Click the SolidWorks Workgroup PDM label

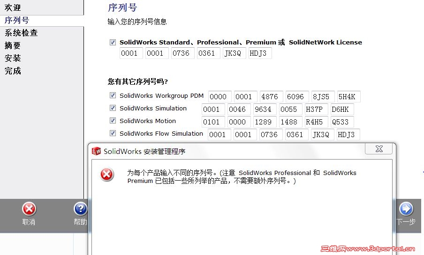162,96
